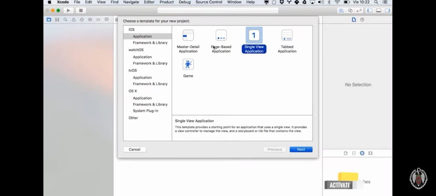436x196 pixels.
Task: Click the Run (play) button in toolbar
Action: coord(68,10)
